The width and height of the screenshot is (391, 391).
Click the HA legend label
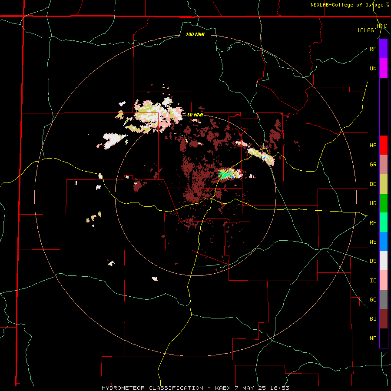click(373, 146)
